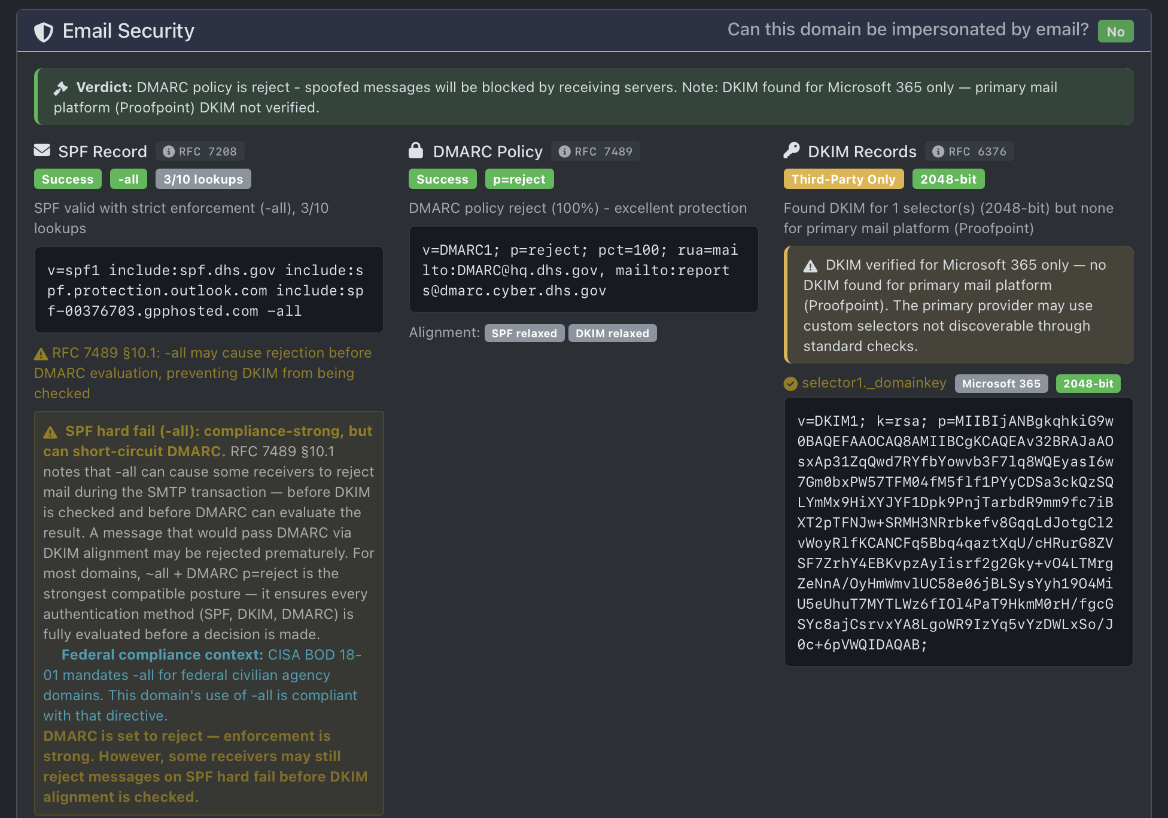Click the 'RFC 7489 §10.1: -all may cause rejection' warning
The width and height of the screenshot is (1168, 818).
(203, 373)
